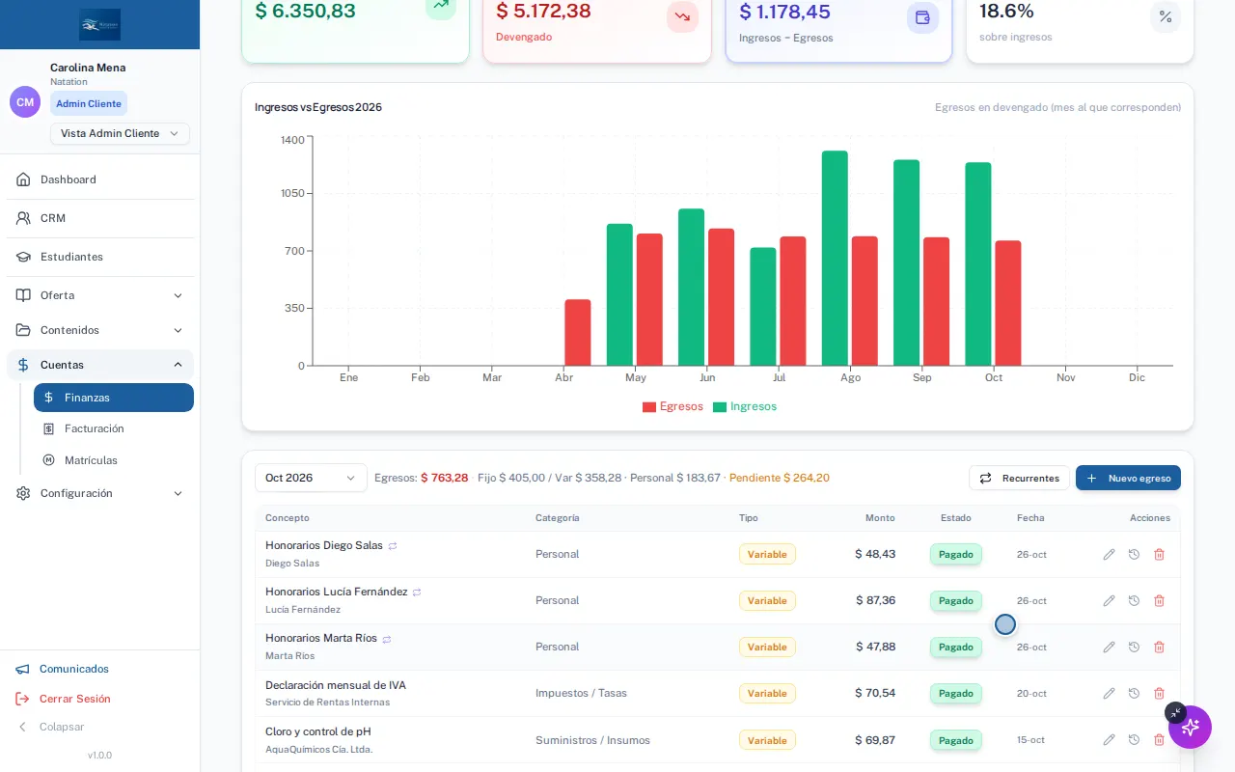
Task: Delete the Honorarios Diego Salas expense
Action: tap(1159, 554)
